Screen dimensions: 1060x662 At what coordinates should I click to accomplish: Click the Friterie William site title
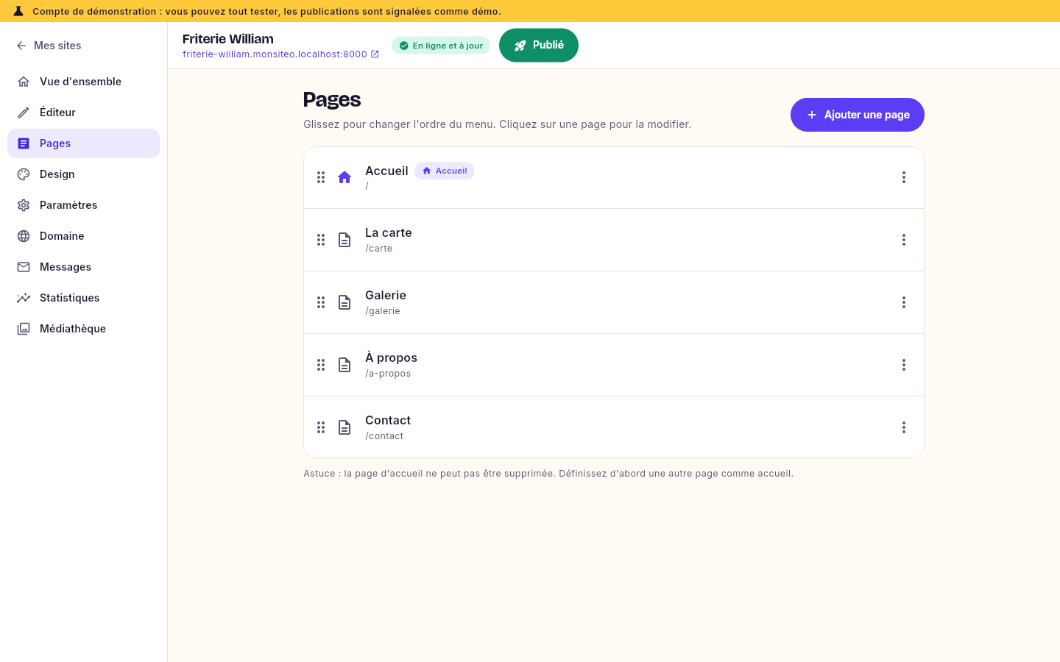[228, 39]
